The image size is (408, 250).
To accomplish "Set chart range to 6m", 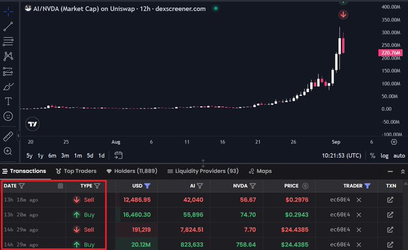I will pos(52,156).
